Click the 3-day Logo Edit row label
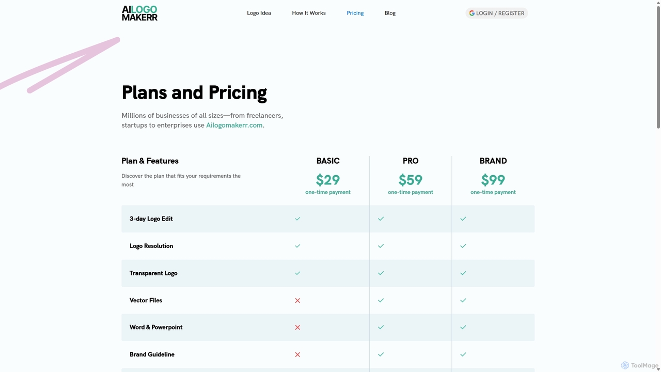The width and height of the screenshot is (661, 372). [x=151, y=219]
